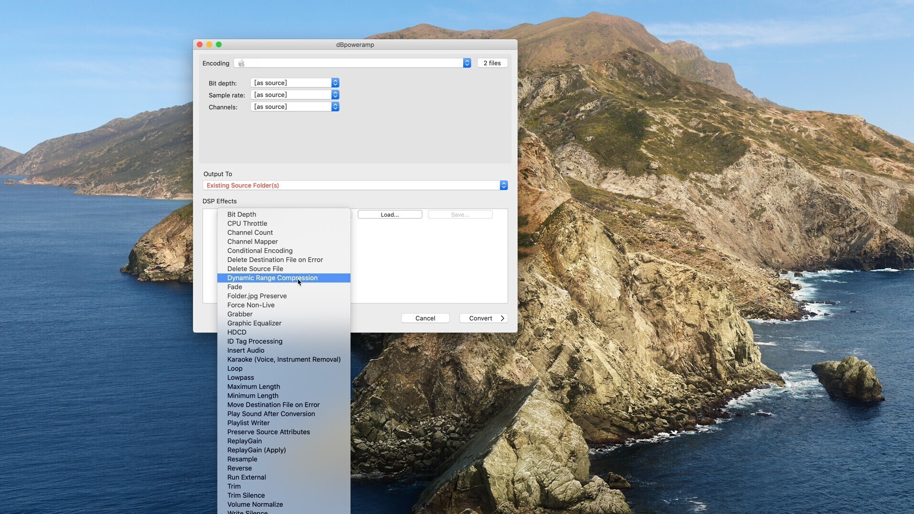The height and width of the screenshot is (514, 914).
Task: Select Conditional Encoding entry
Action: click(x=284, y=251)
